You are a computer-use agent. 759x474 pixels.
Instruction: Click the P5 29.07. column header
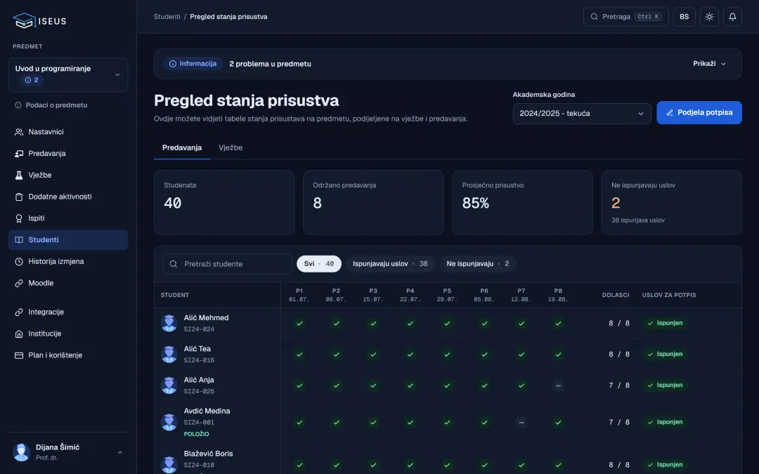point(447,295)
